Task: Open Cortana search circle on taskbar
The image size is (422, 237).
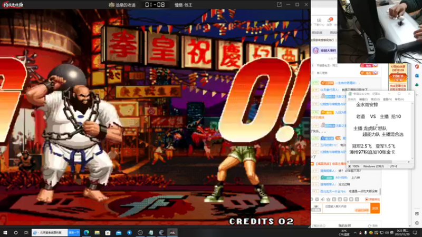Action: pyautogui.click(x=16, y=232)
